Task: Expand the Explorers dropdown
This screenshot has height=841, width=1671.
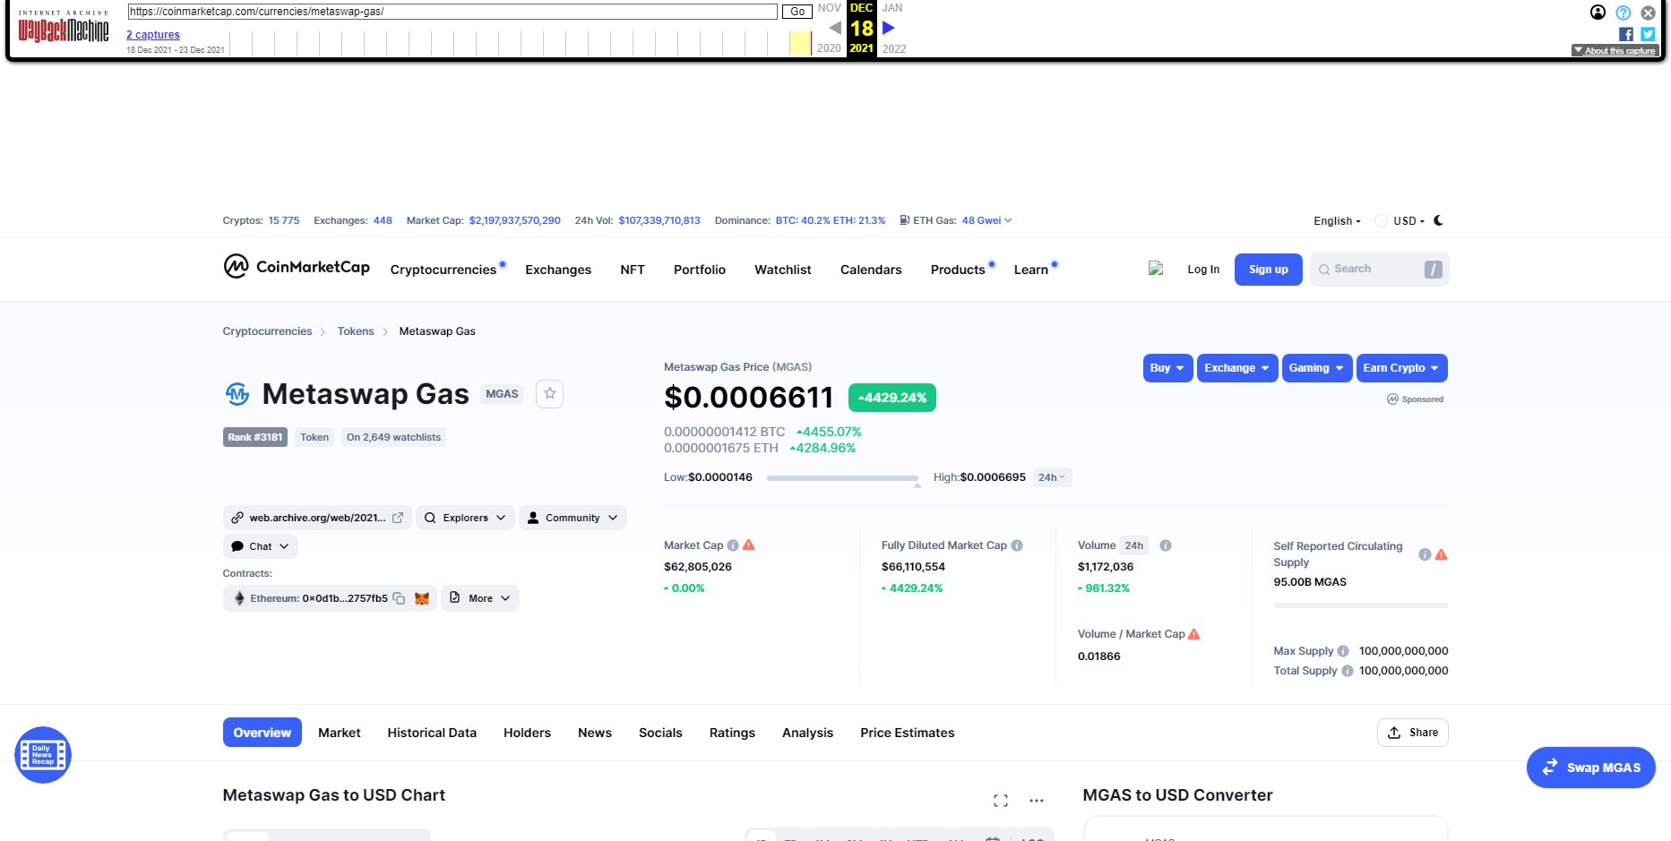Action: 465,518
